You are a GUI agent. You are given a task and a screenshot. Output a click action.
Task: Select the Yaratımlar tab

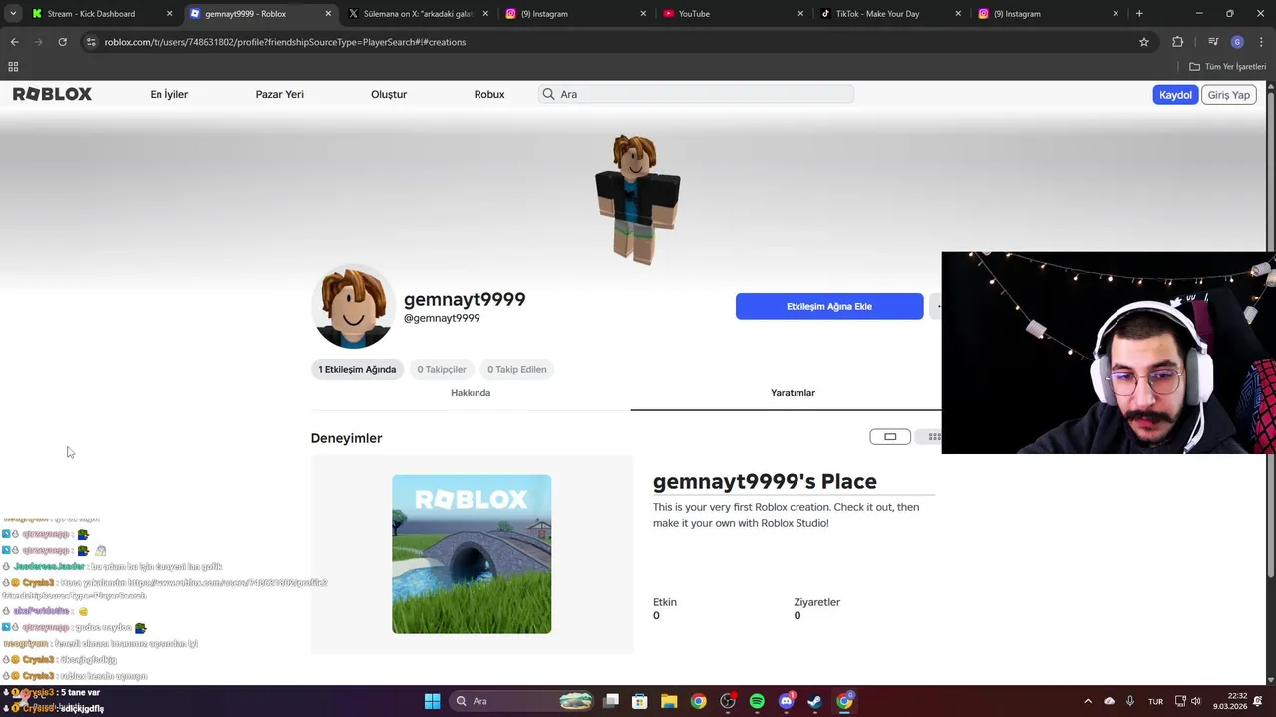[793, 393]
